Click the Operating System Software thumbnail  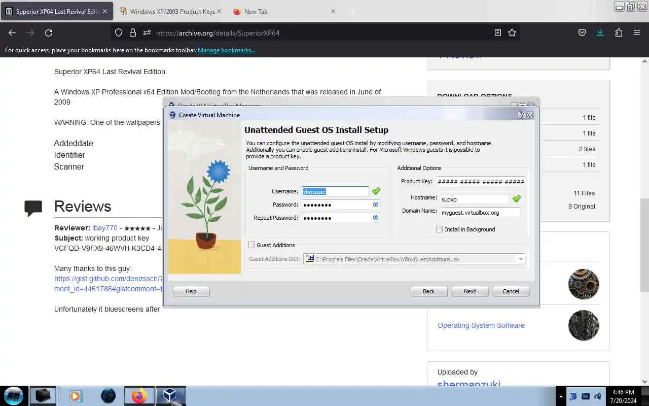coord(584,325)
